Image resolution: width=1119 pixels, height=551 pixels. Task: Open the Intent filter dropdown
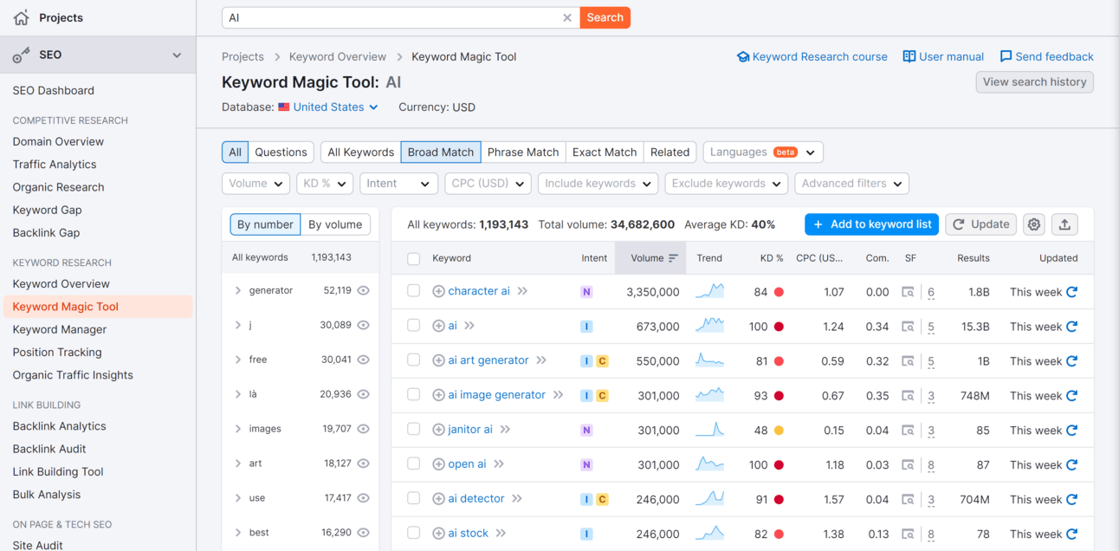[398, 184]
